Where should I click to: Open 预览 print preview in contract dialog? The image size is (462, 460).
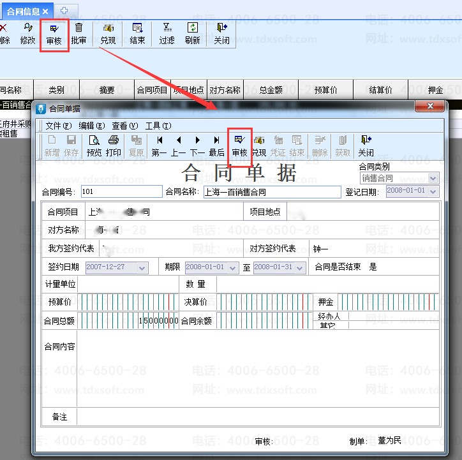tap(94, 145)
